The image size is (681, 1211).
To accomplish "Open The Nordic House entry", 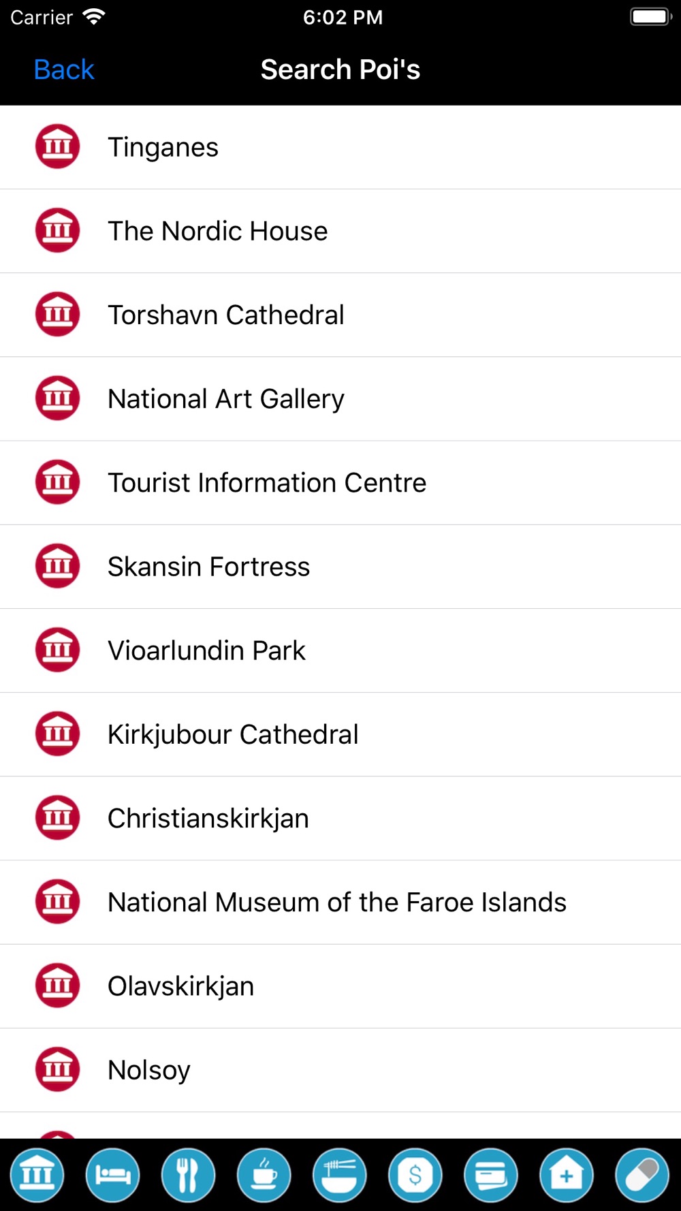I will tap(340, 231).
